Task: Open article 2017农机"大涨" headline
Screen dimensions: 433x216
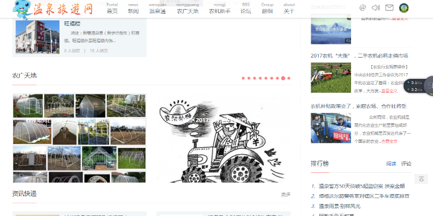Action: [x=359, y=56]
